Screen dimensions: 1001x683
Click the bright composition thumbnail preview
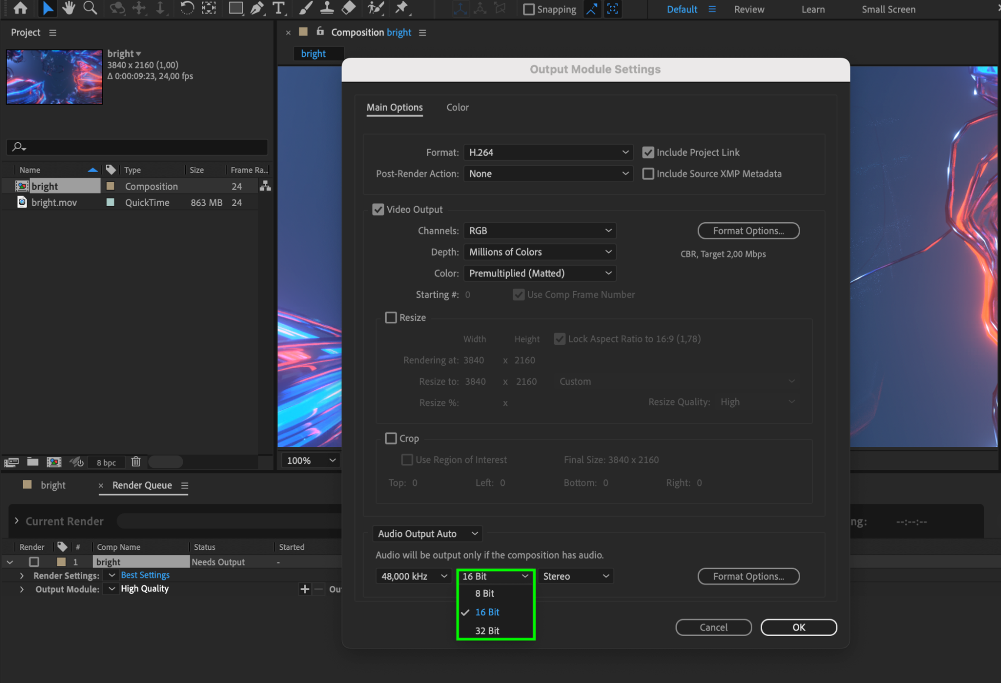pyautogui.click(x=55, y=77)
